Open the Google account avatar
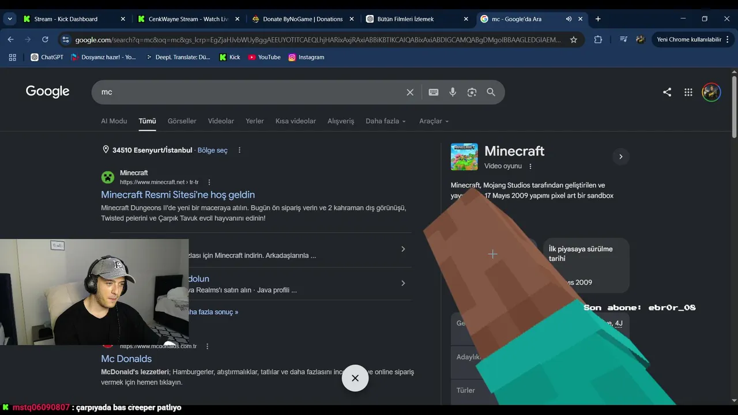The width and height of the screenshot is (738, 415). [x=711, y=92]
